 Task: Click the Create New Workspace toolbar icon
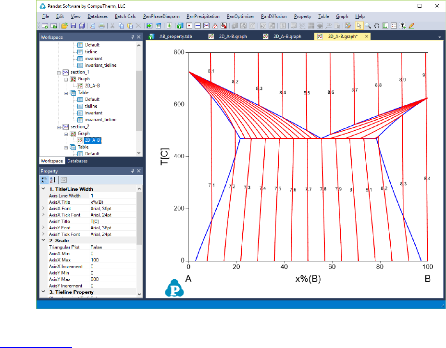(x=45, y=26)
